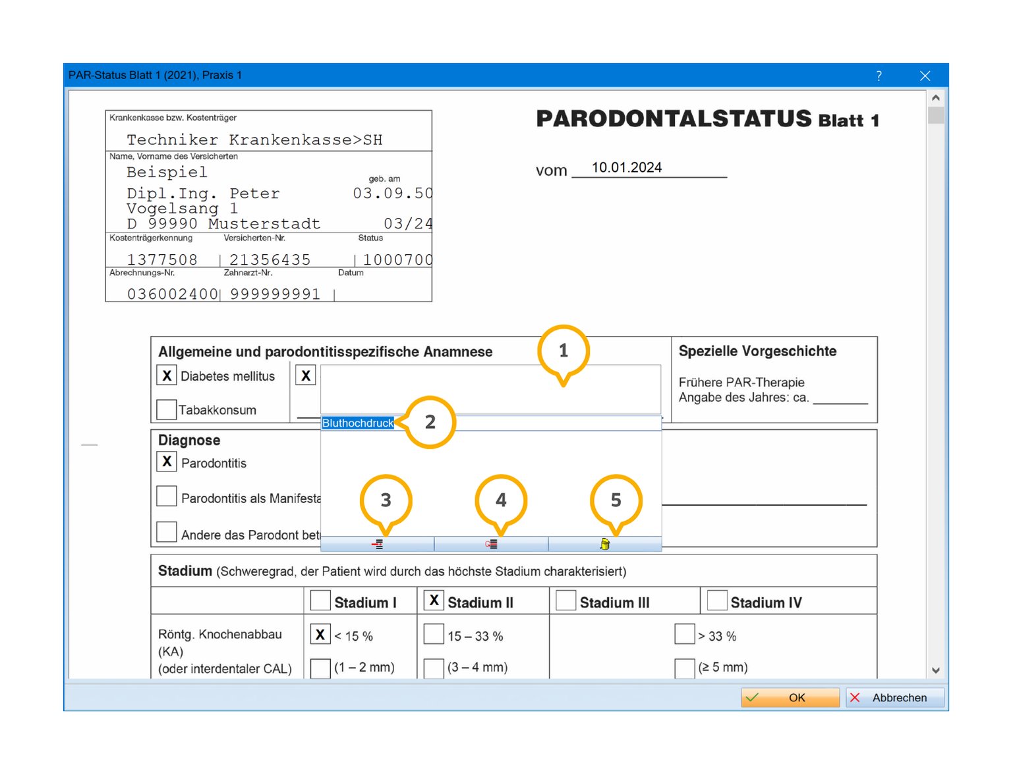Click the Abrechnungs-Nr. value 036002400
The height and width of the screenshot is (775, 1013).
pyautogui.click(x=173, y=294)
